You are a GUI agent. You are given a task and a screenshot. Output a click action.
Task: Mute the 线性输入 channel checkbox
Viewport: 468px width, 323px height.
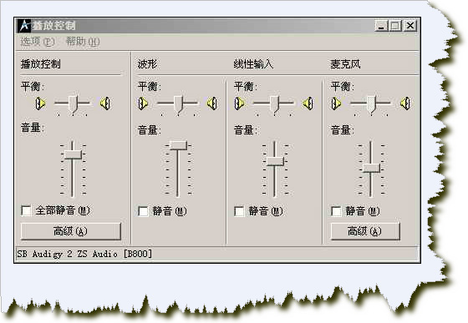pos(239,211)
